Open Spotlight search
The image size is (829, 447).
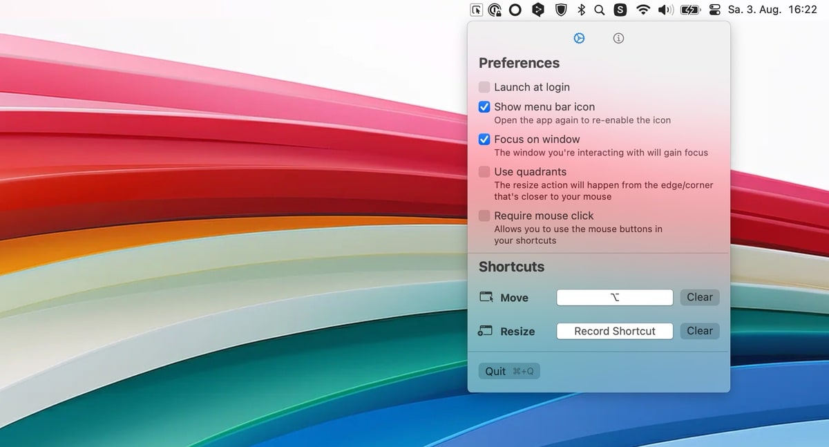click(x=600, y=10)
